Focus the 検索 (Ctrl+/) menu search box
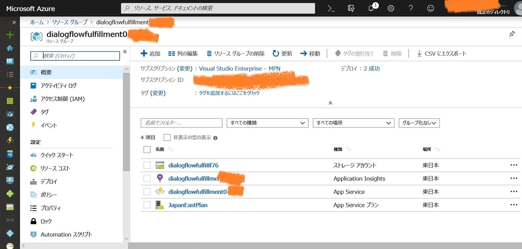This screenshot has width=522, height=249. pyautogui.click(x=75, y=56)
